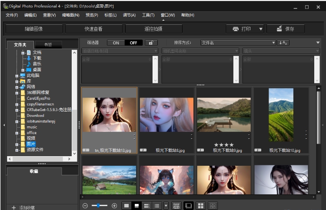Open the 预览(P) menu

[92, 15]
